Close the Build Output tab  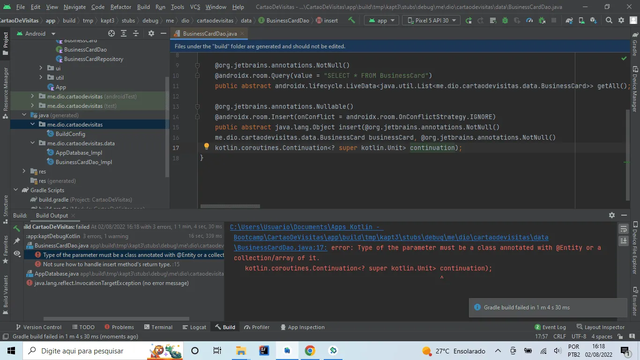click(x=74, y=216)
